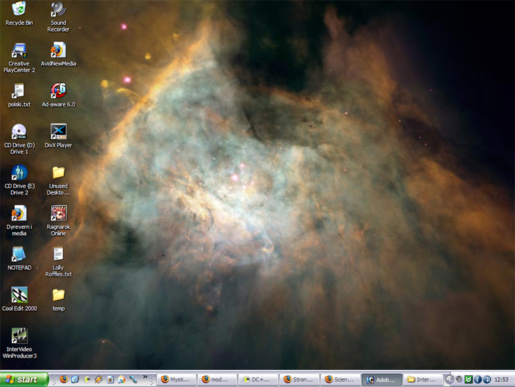Open the temp folder
The height and width of the screenshot is (387, 515).
click(58, 295)
